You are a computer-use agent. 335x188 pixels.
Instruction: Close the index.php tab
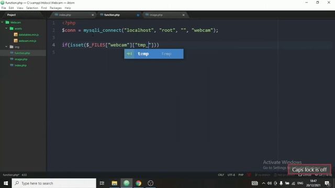point(93,15)
